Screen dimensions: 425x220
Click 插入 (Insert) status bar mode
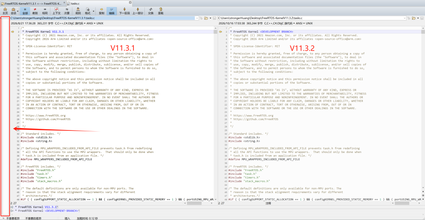tap(67, 218)
